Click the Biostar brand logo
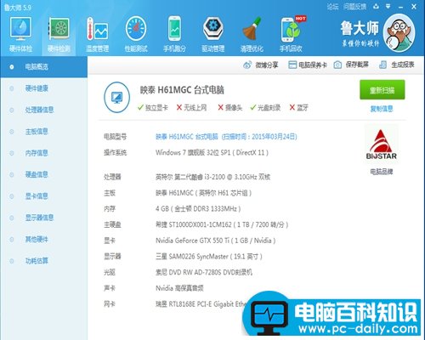 pyautogui.click(x=382, y=144)
